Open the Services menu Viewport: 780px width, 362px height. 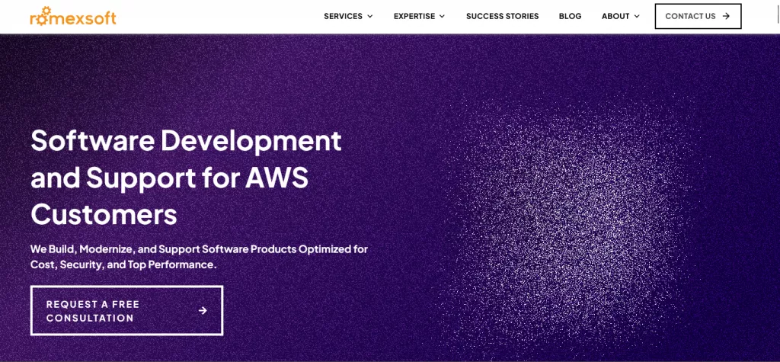(x=348, y=16)
